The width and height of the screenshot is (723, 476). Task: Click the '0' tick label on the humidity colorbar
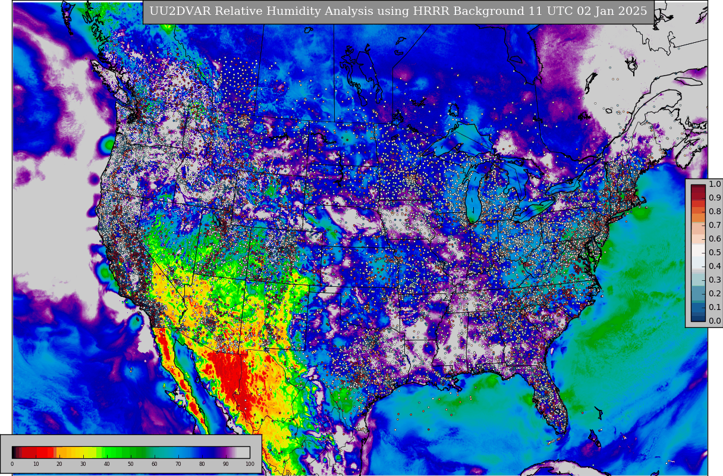[12, 464]
